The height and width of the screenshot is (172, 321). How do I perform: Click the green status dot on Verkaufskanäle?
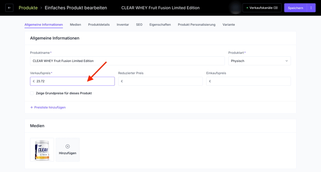[x=247, y=8]
